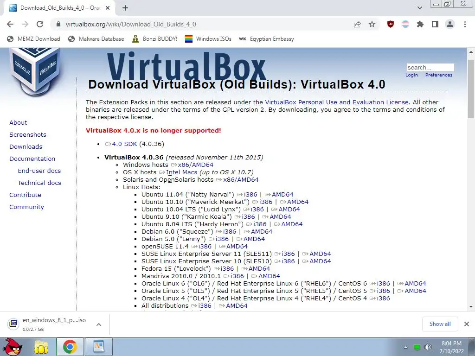Open the volume speaker tray icon
This screenshot has height=356, width=475.
tap(428, 347)
